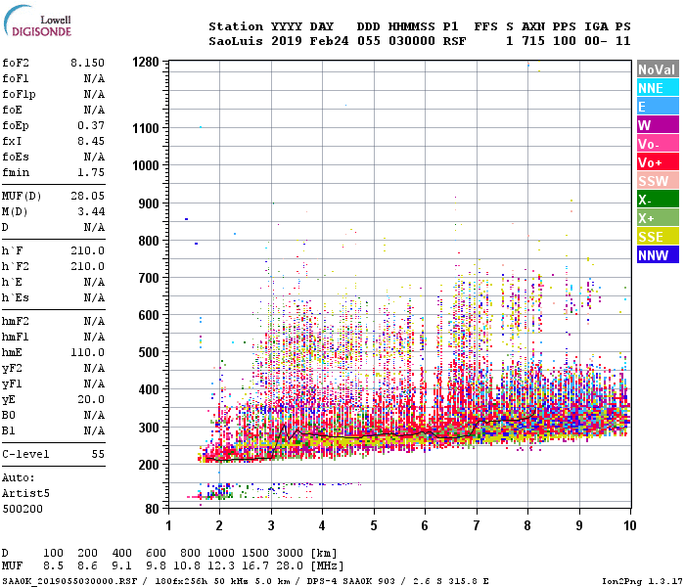Click the Ion2Png 1.3.17 version text

click(x=642, y=581)
